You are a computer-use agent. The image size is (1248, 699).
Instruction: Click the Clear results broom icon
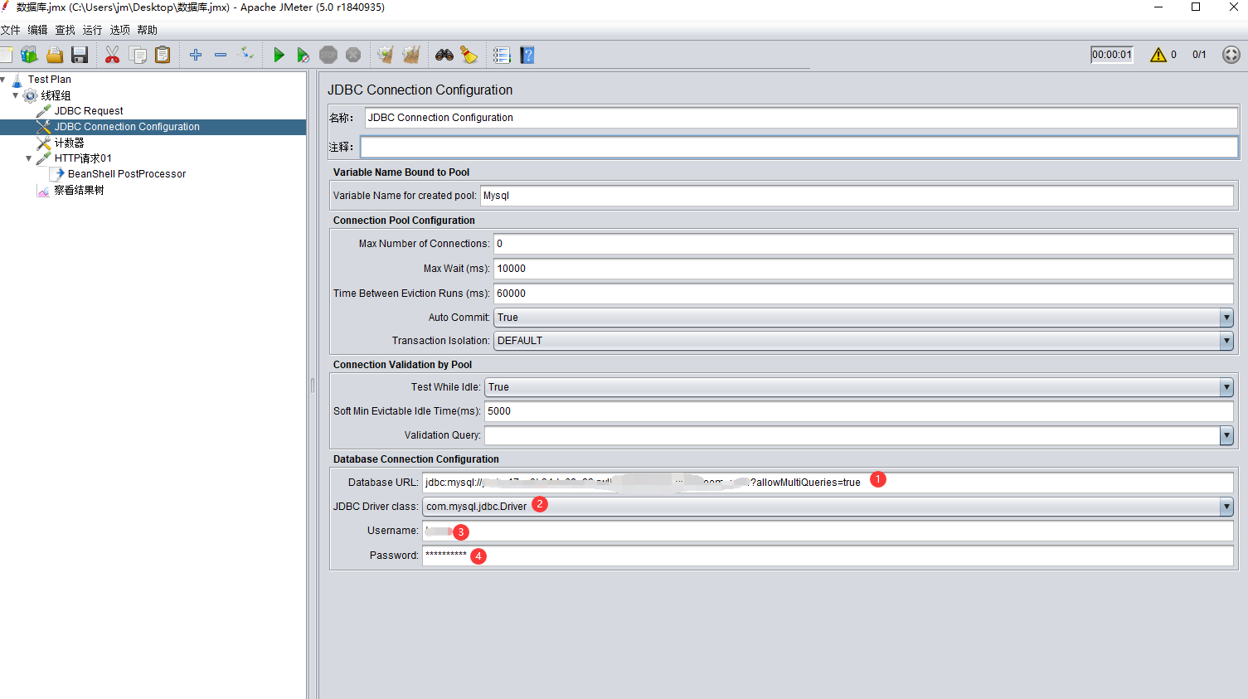click(386, 55)
